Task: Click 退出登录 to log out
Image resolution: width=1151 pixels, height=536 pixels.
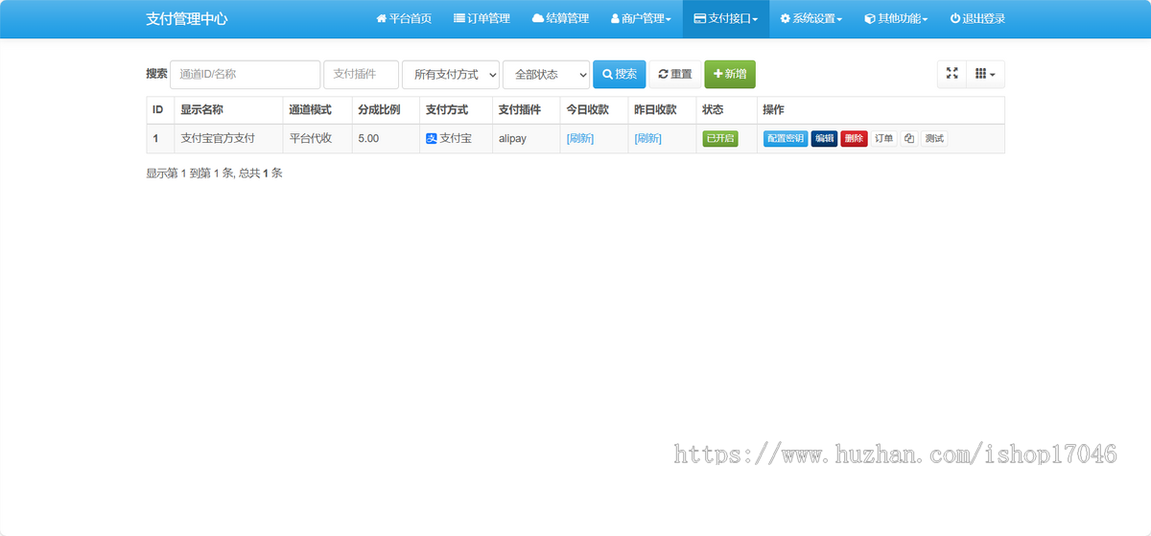Action: (x=977, y=19)
